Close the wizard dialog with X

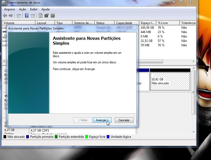(x=131, y=27)
